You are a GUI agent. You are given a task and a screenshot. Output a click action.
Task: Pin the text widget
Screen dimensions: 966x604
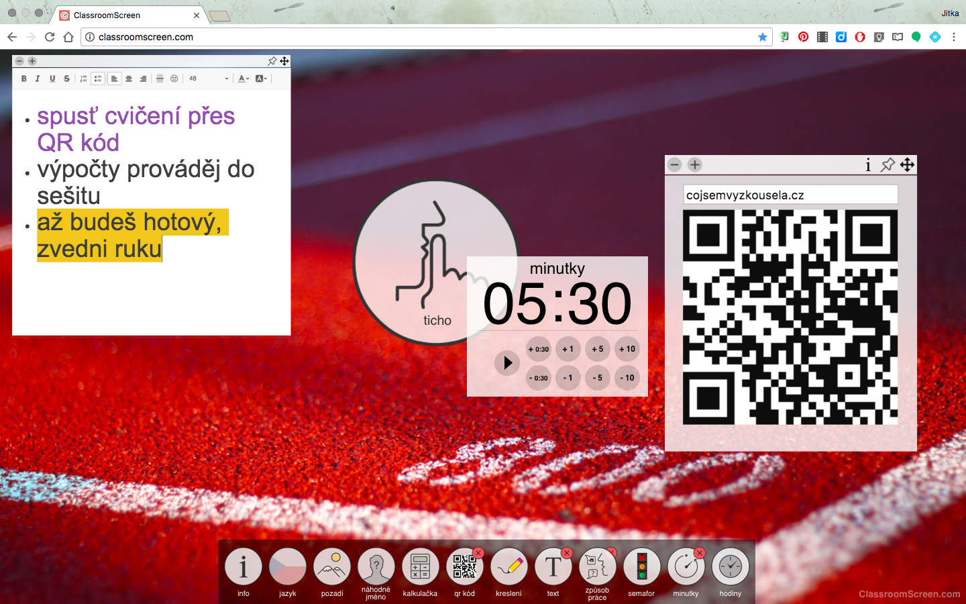(x=272, y=61)
